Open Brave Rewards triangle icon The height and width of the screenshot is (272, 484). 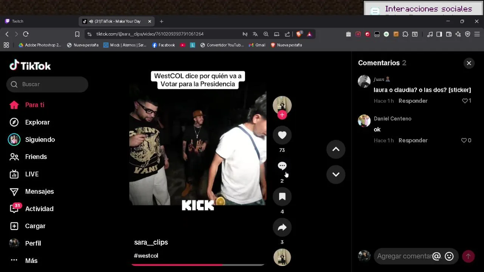pyautogui.click(x=309, y=34)
